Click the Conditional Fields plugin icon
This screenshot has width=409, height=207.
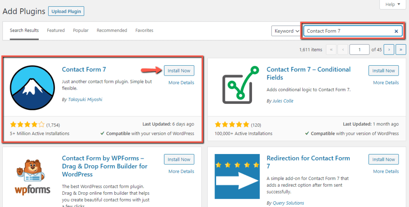pyautogui.click(x=240, y=85)
